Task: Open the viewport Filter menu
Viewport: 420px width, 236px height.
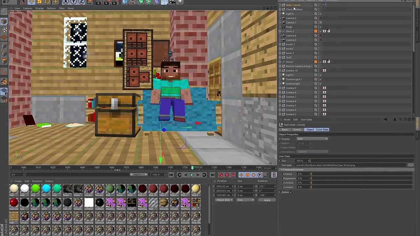Action: (x=61, y=8)
